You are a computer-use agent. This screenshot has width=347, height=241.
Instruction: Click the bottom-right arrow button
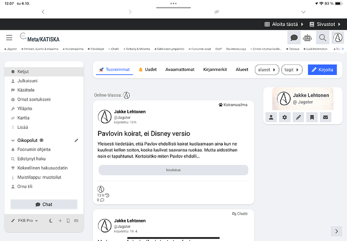click(x=336, y=231)
